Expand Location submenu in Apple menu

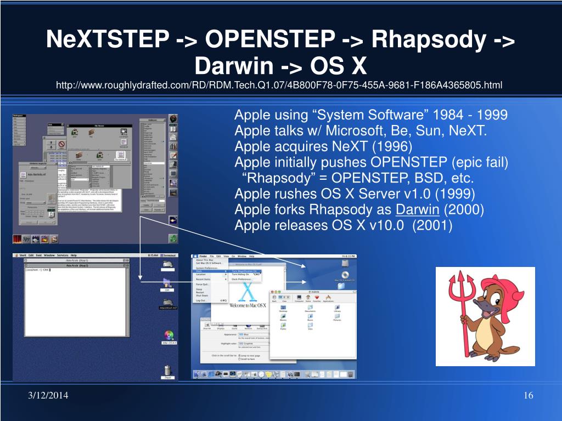[x=211, y=275]
